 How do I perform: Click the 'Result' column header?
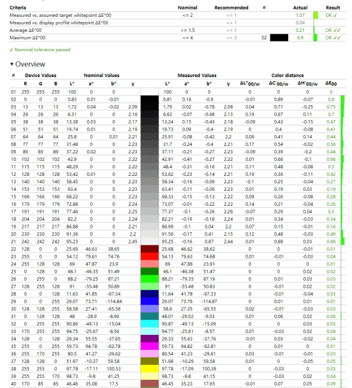[x=333, y=8]
